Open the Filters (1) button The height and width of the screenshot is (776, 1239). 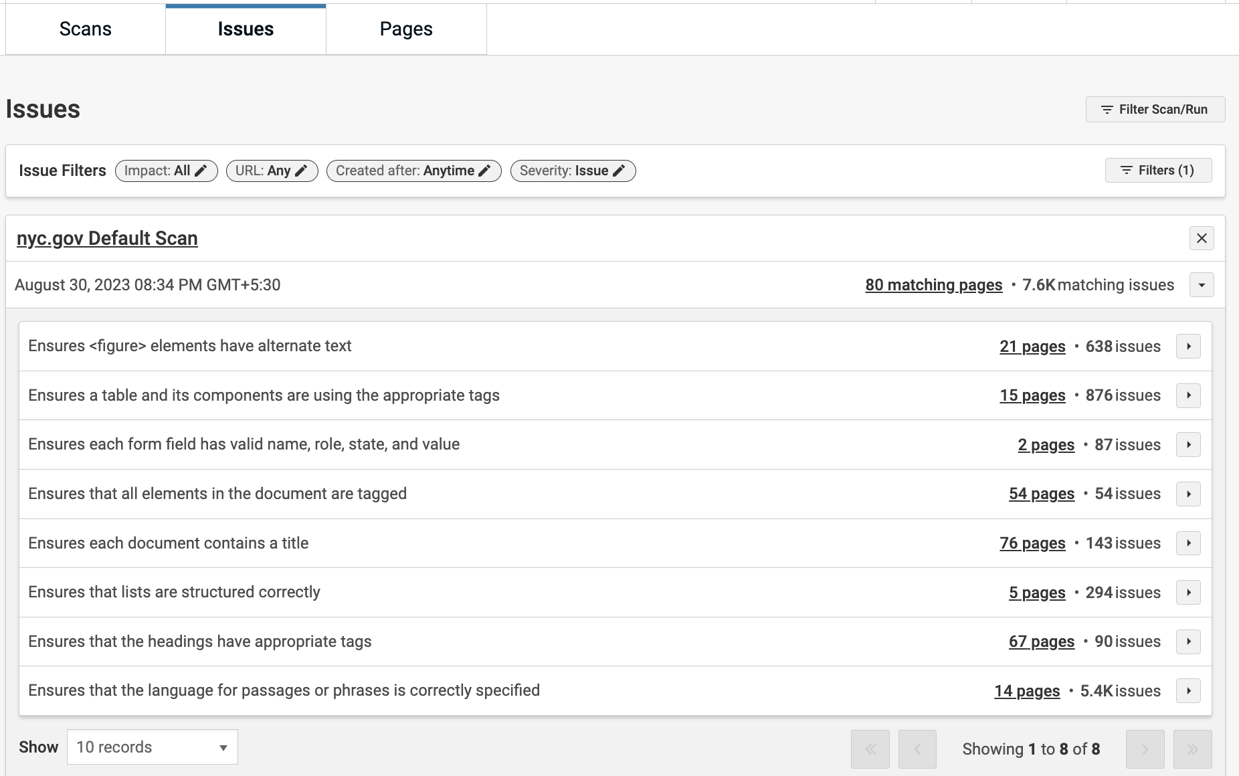[1158, 171]
